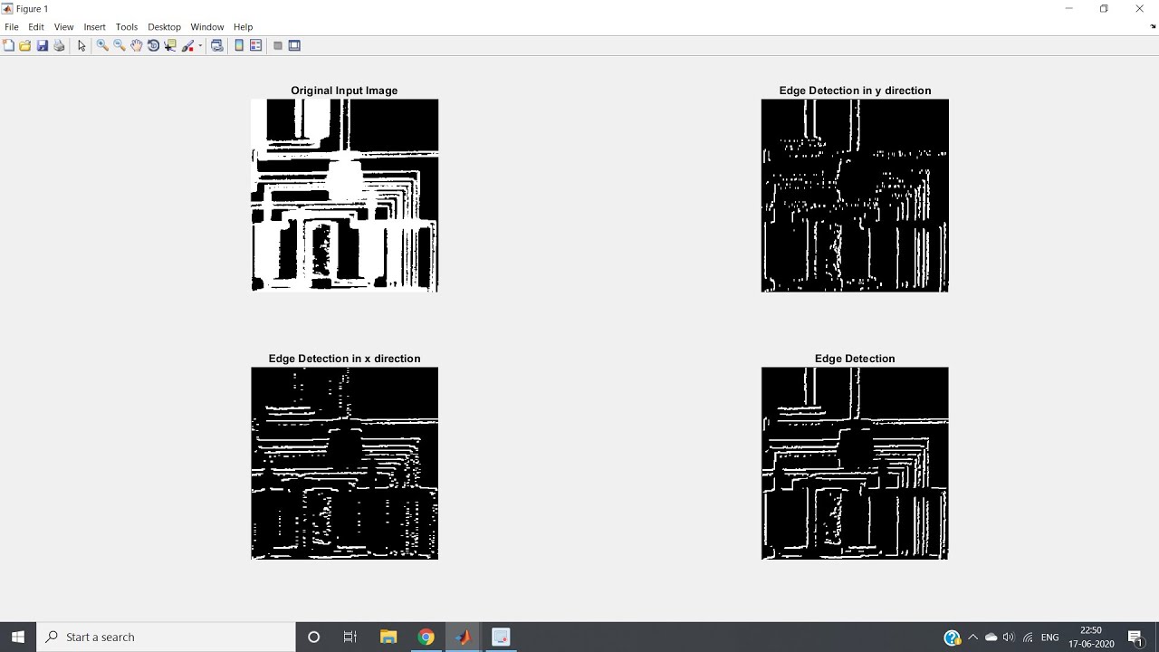Screen dimensions: 1159x652
Task: Open the Desktop menu
Action: 165,27
